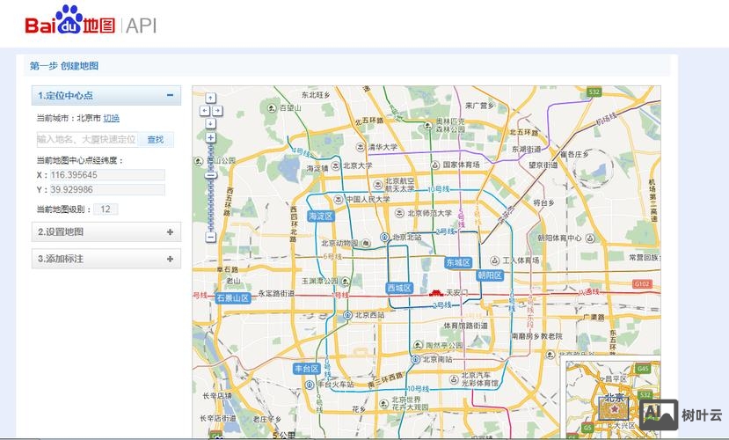The height and width of the screenshot is (440, 729).
Task: Click the S32 highway shield on the map
Action: (594, 92)
